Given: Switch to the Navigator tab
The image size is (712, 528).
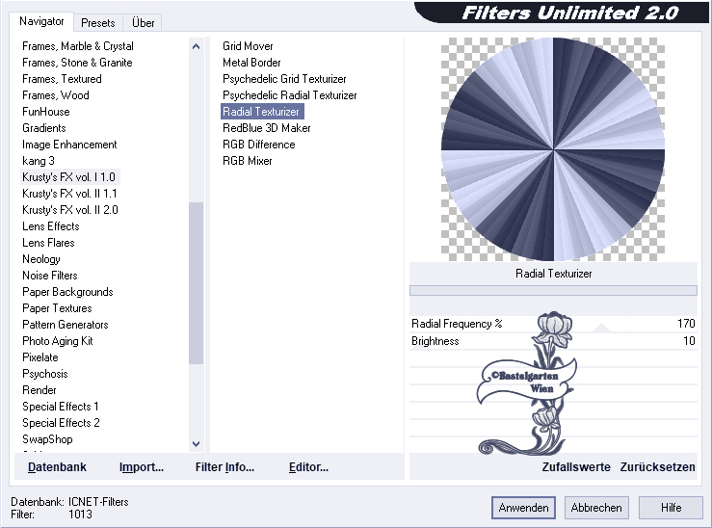Looking at the screenshot, I should 41,21.
